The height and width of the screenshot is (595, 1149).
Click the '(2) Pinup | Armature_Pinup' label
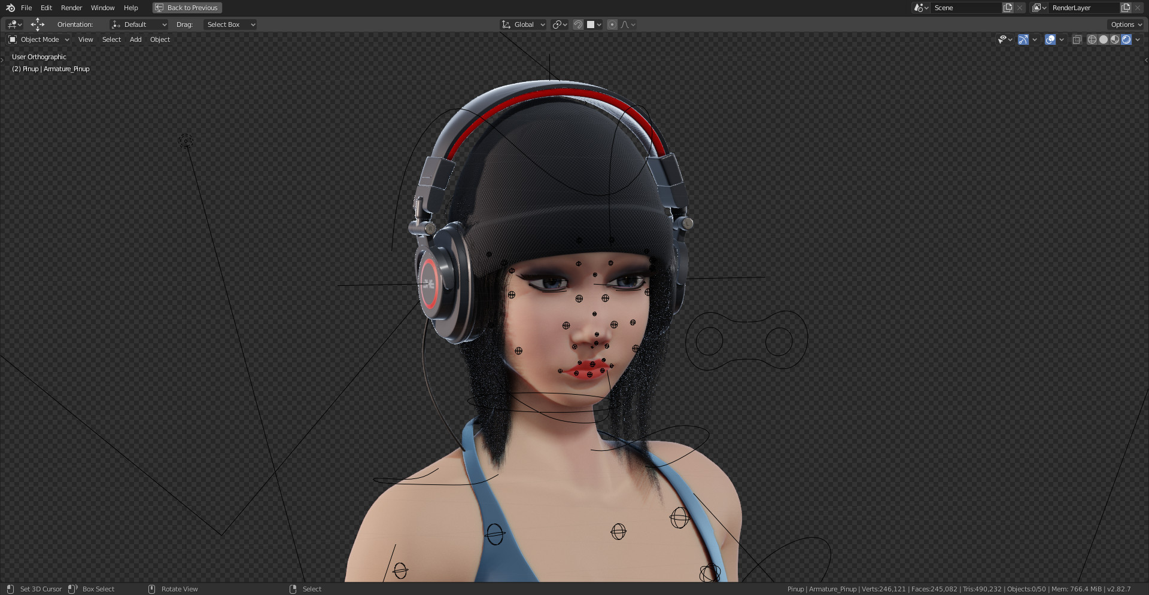coord(51,69)
